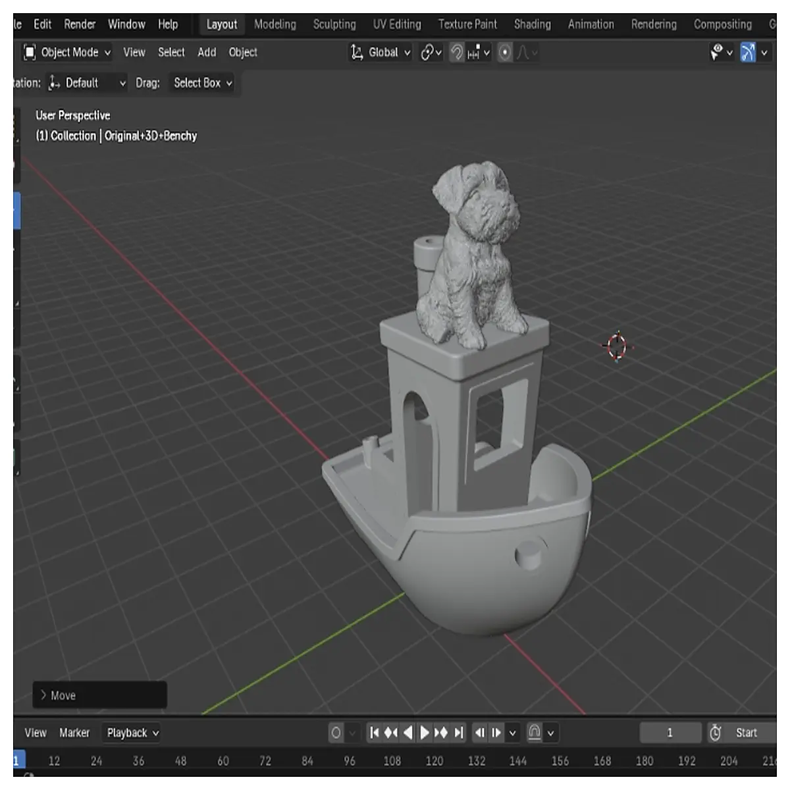Open the Object Mode dropdown
Viewport: 790px width, 790px height.
(x=67, y=52)
